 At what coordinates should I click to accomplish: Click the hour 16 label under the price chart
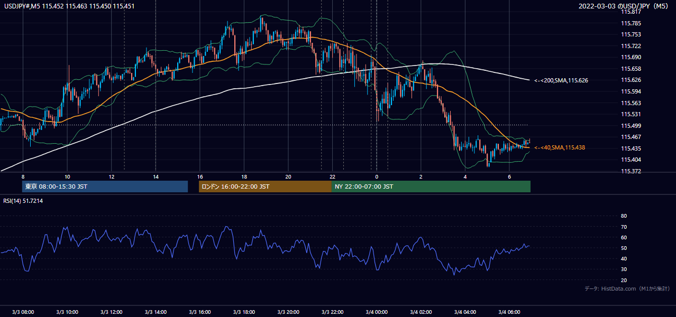click(200, 176)
